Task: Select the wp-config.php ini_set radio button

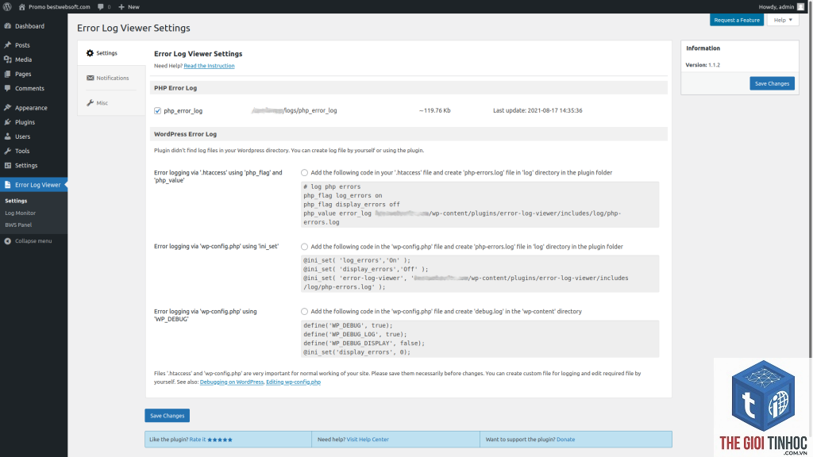Action: [x=304, y=247]
